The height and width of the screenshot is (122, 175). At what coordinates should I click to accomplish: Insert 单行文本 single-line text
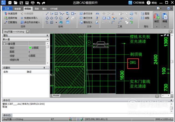(x=86, y=18)
